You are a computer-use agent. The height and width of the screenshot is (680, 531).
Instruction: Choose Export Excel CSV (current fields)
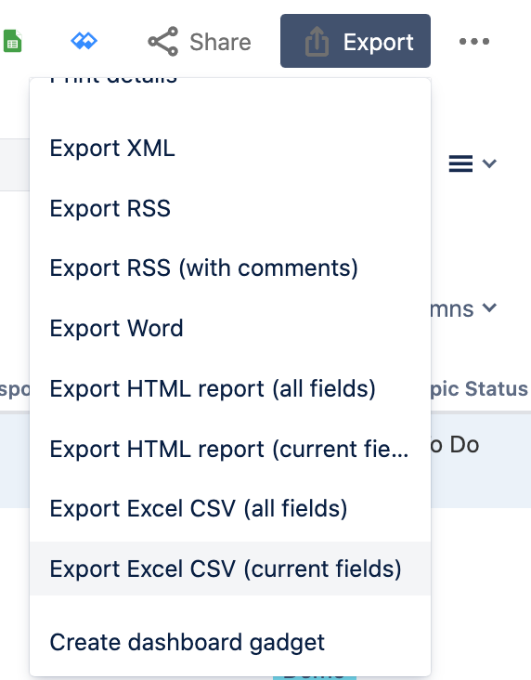click(229, 569)
